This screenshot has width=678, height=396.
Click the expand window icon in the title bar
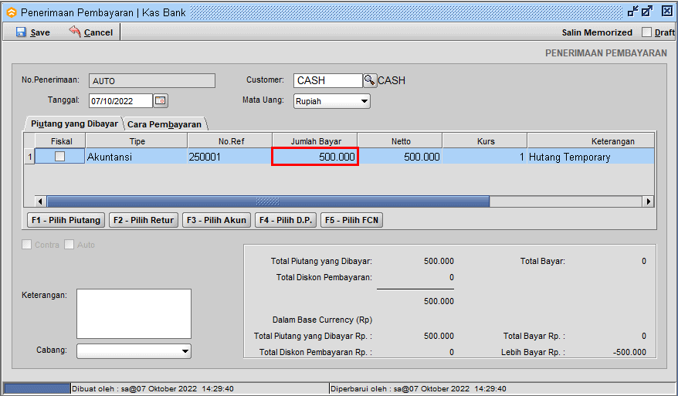click(x=647, y=12)
